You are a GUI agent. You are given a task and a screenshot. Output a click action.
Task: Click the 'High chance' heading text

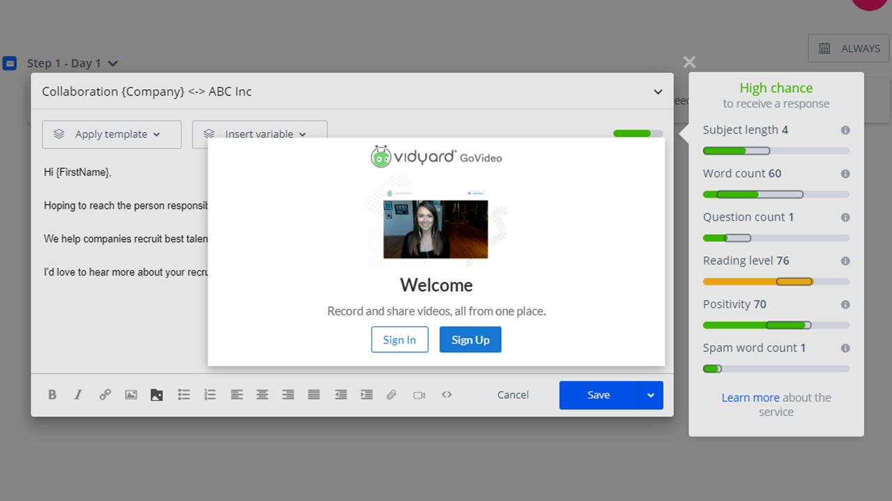coord(776,88)
